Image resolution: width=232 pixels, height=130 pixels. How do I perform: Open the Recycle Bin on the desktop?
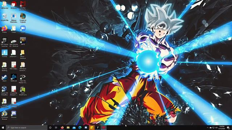(4, 17)
